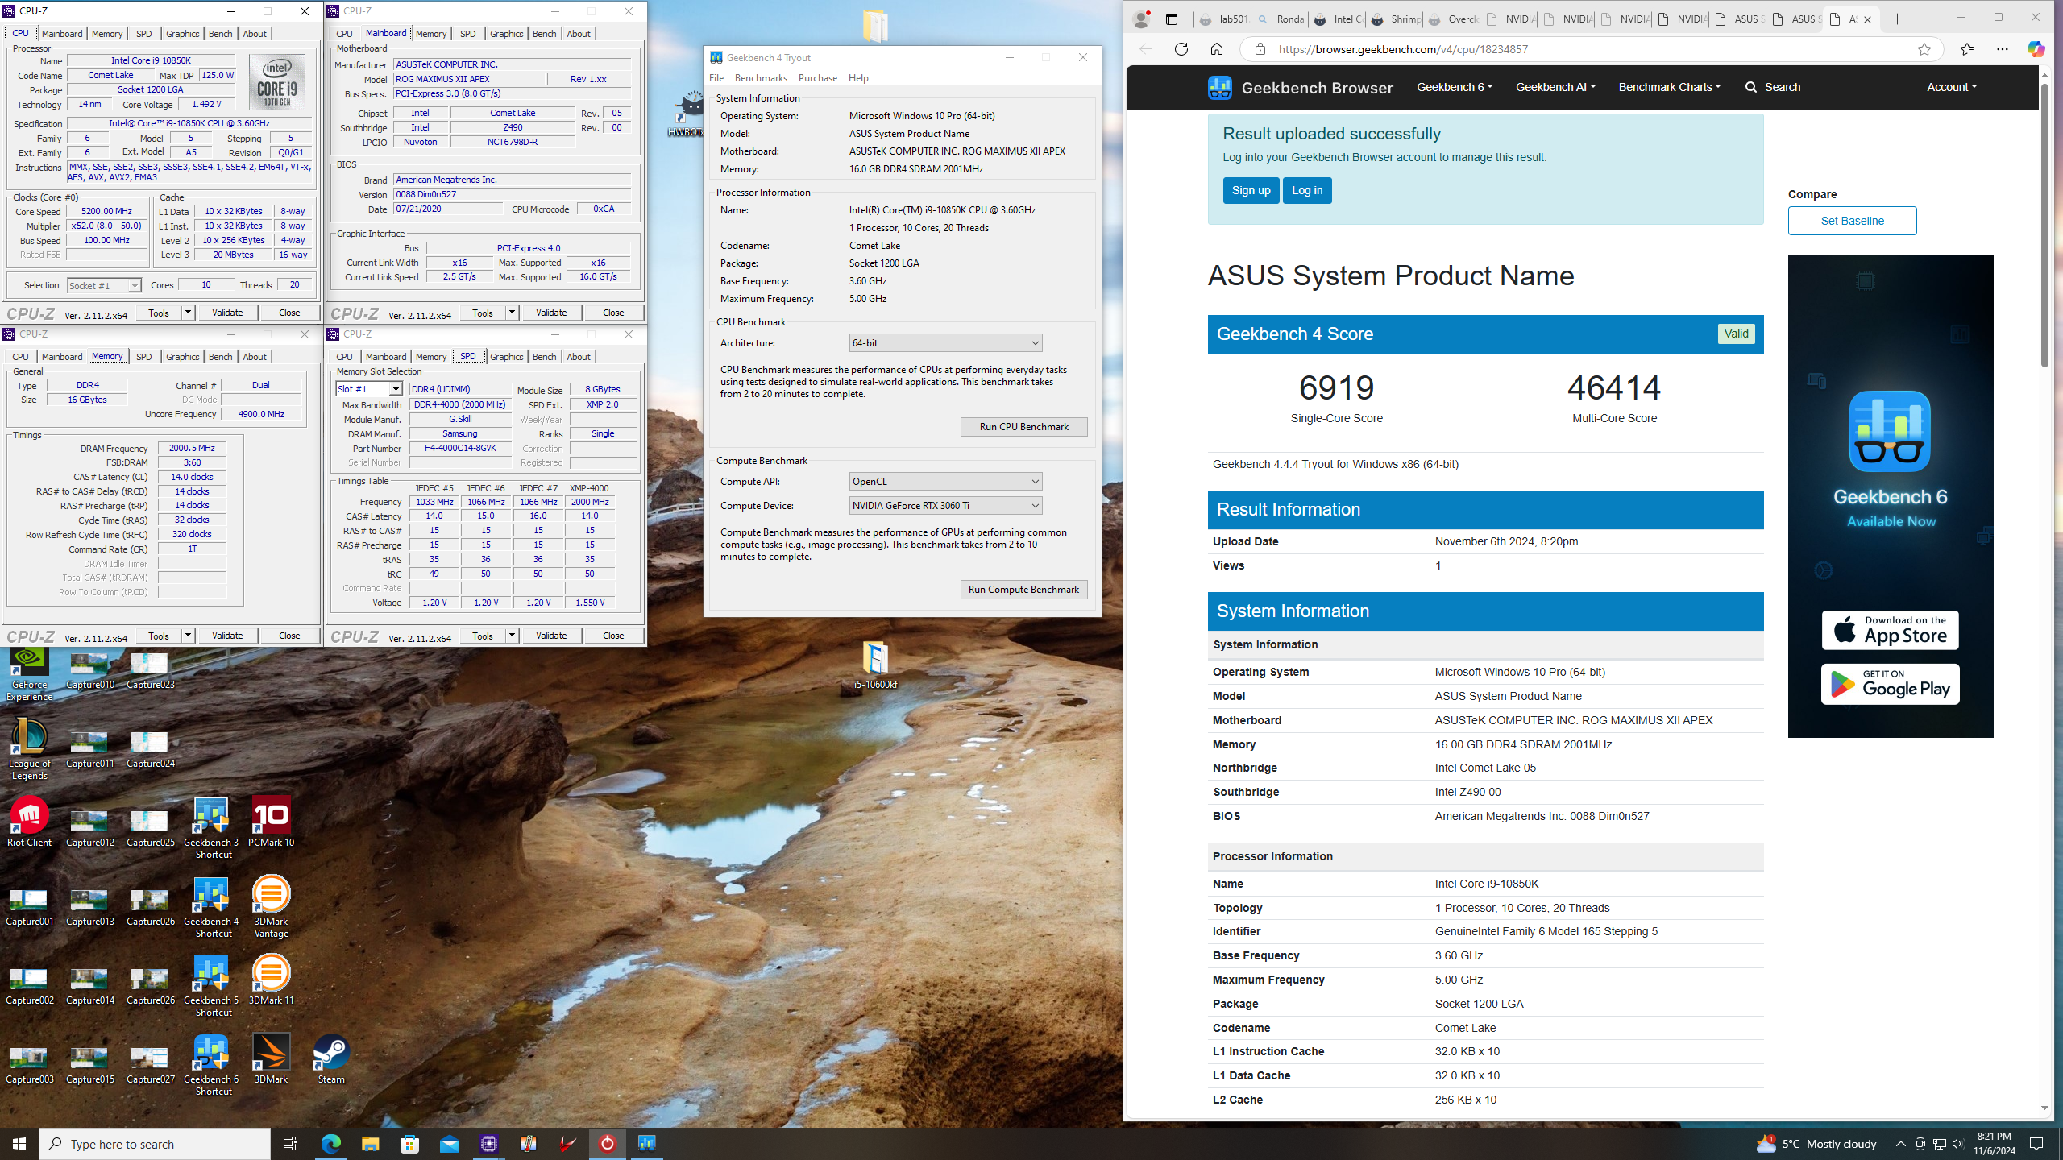
Task: Switch to About tab in CPU-Z SPD window
Action: click(578, 357)
